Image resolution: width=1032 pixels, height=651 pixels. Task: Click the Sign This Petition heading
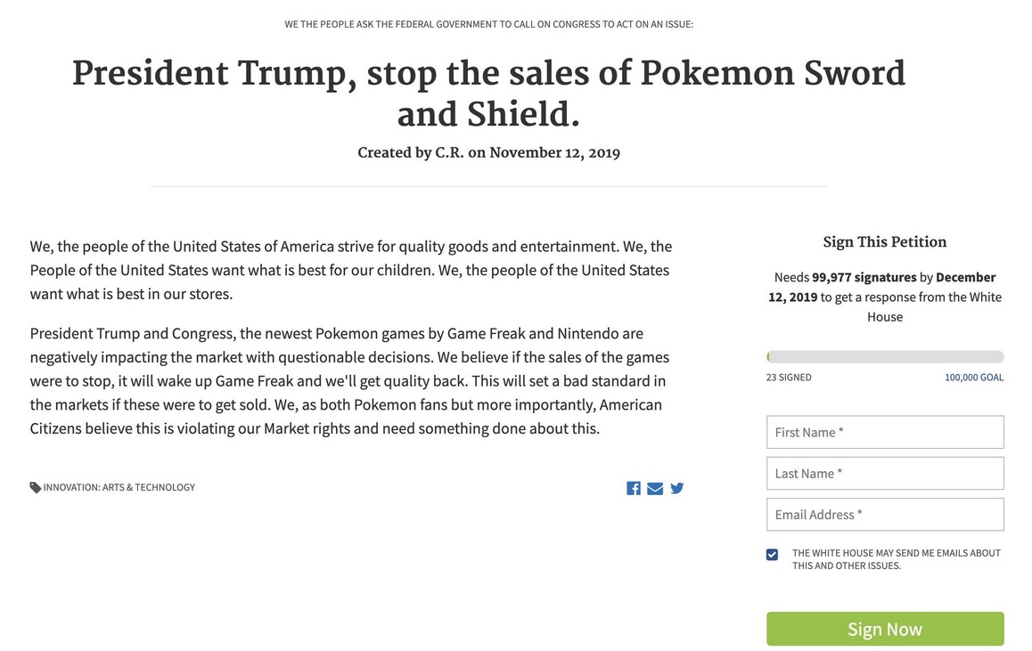tap(885, 242)
